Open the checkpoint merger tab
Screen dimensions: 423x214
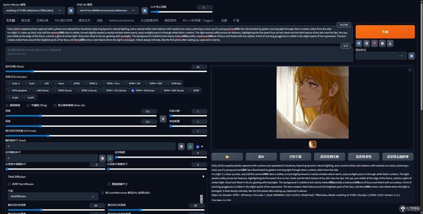85,21
